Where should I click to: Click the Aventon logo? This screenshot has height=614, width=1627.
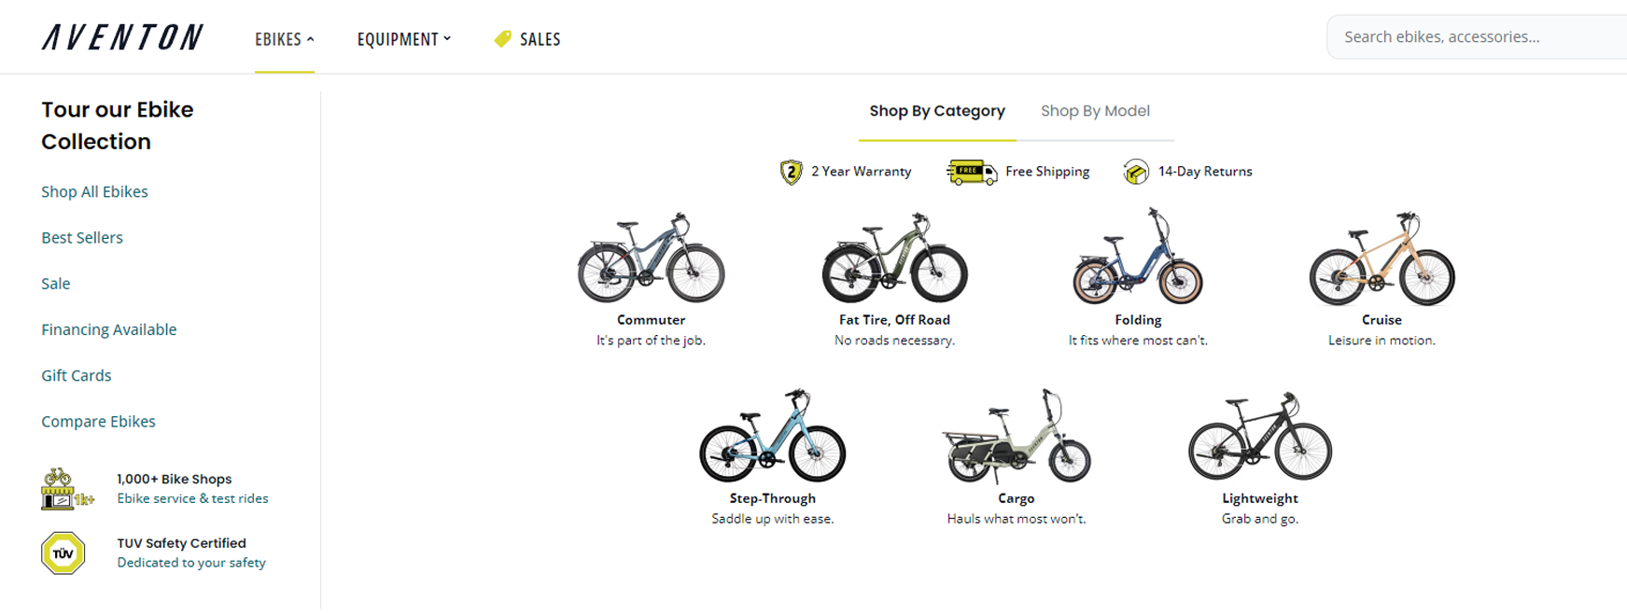click(121, 36)
